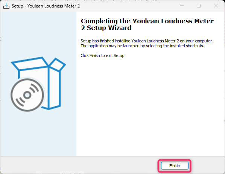Click the grayed-out maximize window button

199,6
